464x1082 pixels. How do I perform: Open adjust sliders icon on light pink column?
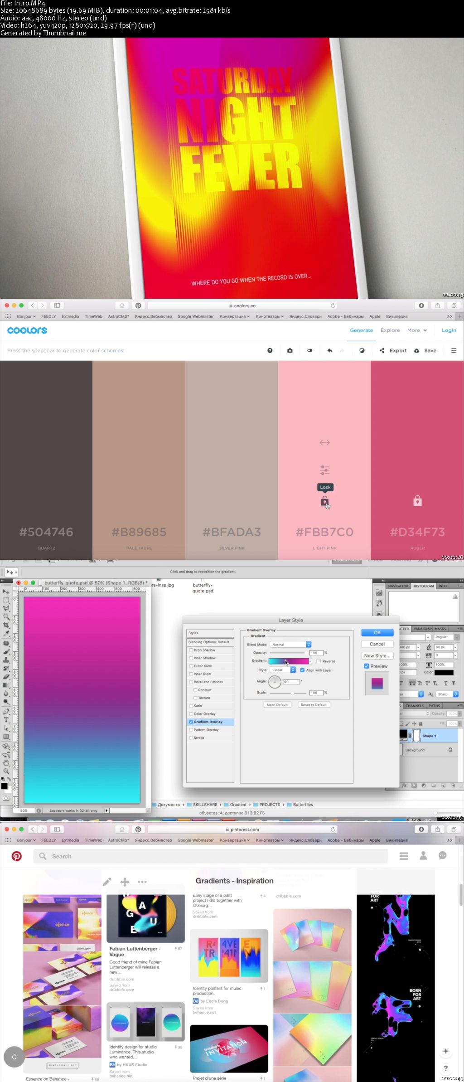[x=325, y=470]
